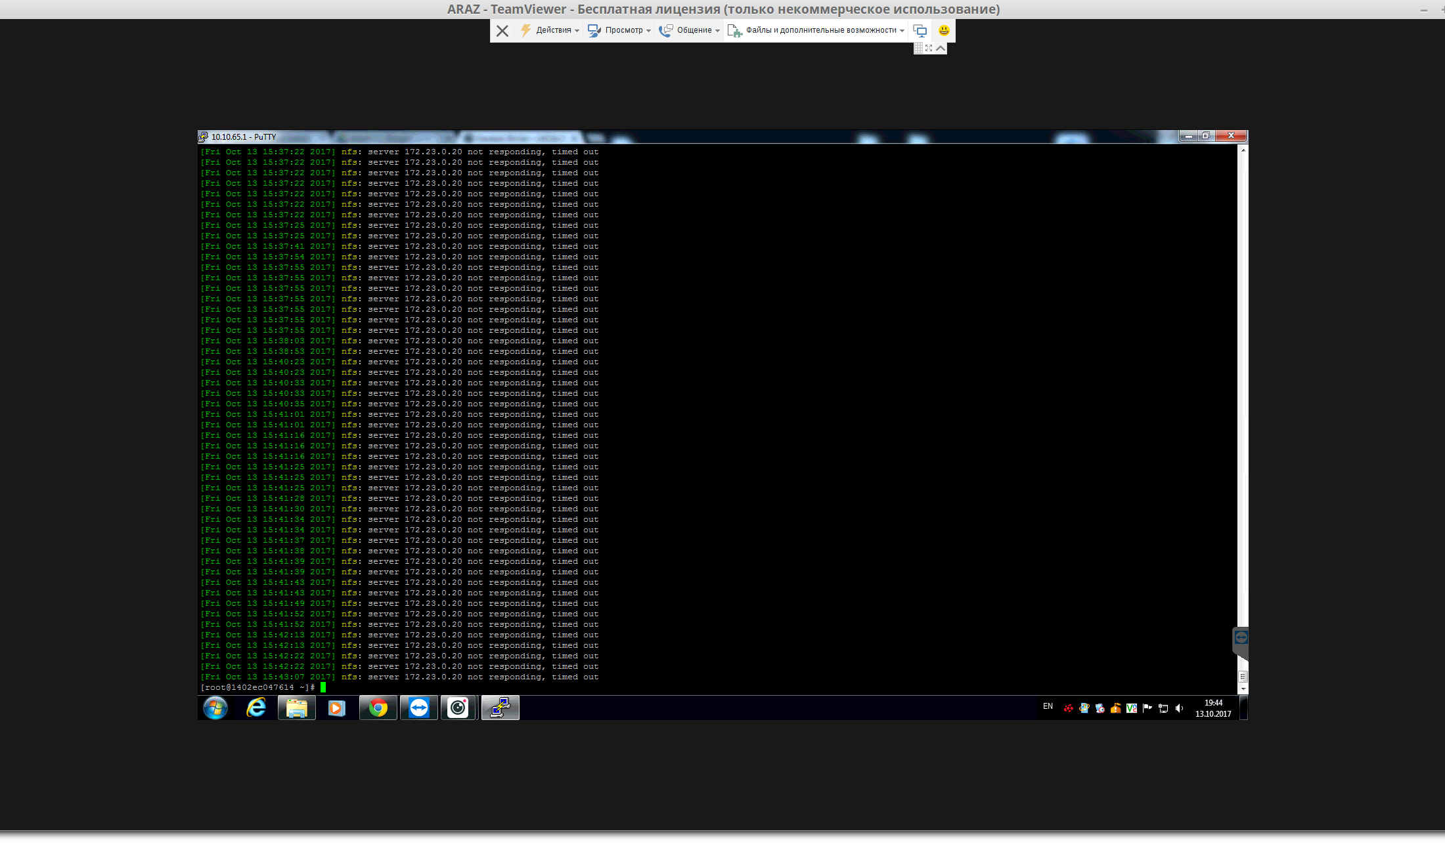
Task: Click the smiley feedback icon
Action: [x=944, y=30]
